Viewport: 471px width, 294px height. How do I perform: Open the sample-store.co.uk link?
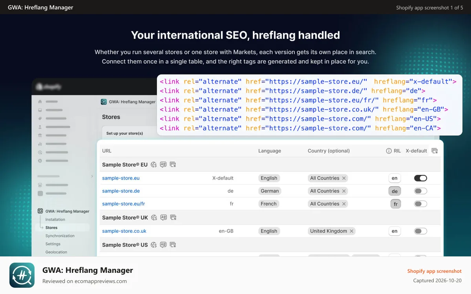[124, 231]
